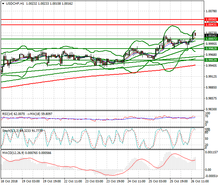Click the MACD scale value -0.000514
This screenshot has width=218, height=185.
click(211, 176)
